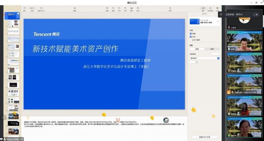Click the green microphone icon on bottom tile

229,136
